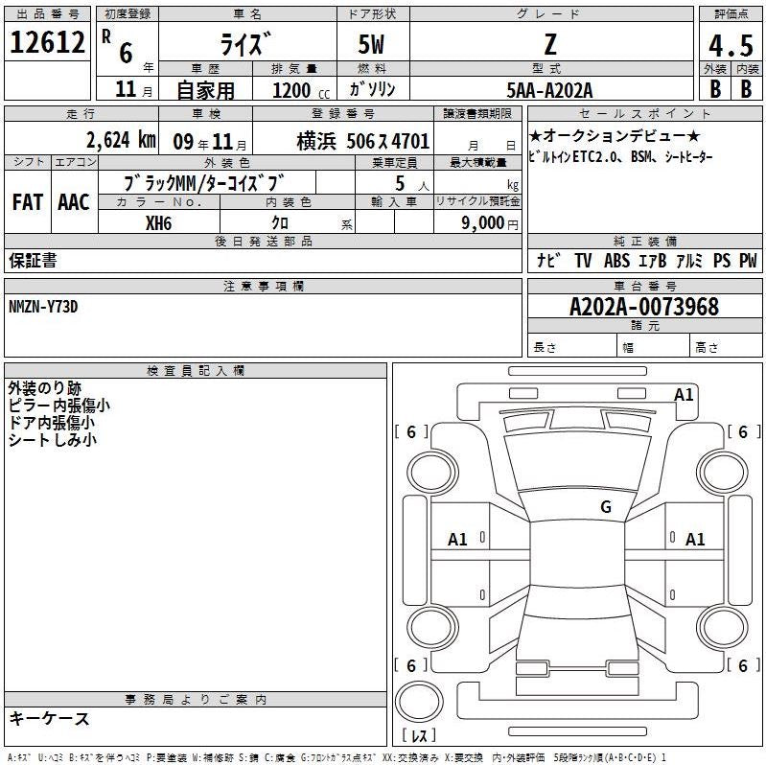Click the damage code legend line
This screenshot has width=766, height=765.
[337, 757]
